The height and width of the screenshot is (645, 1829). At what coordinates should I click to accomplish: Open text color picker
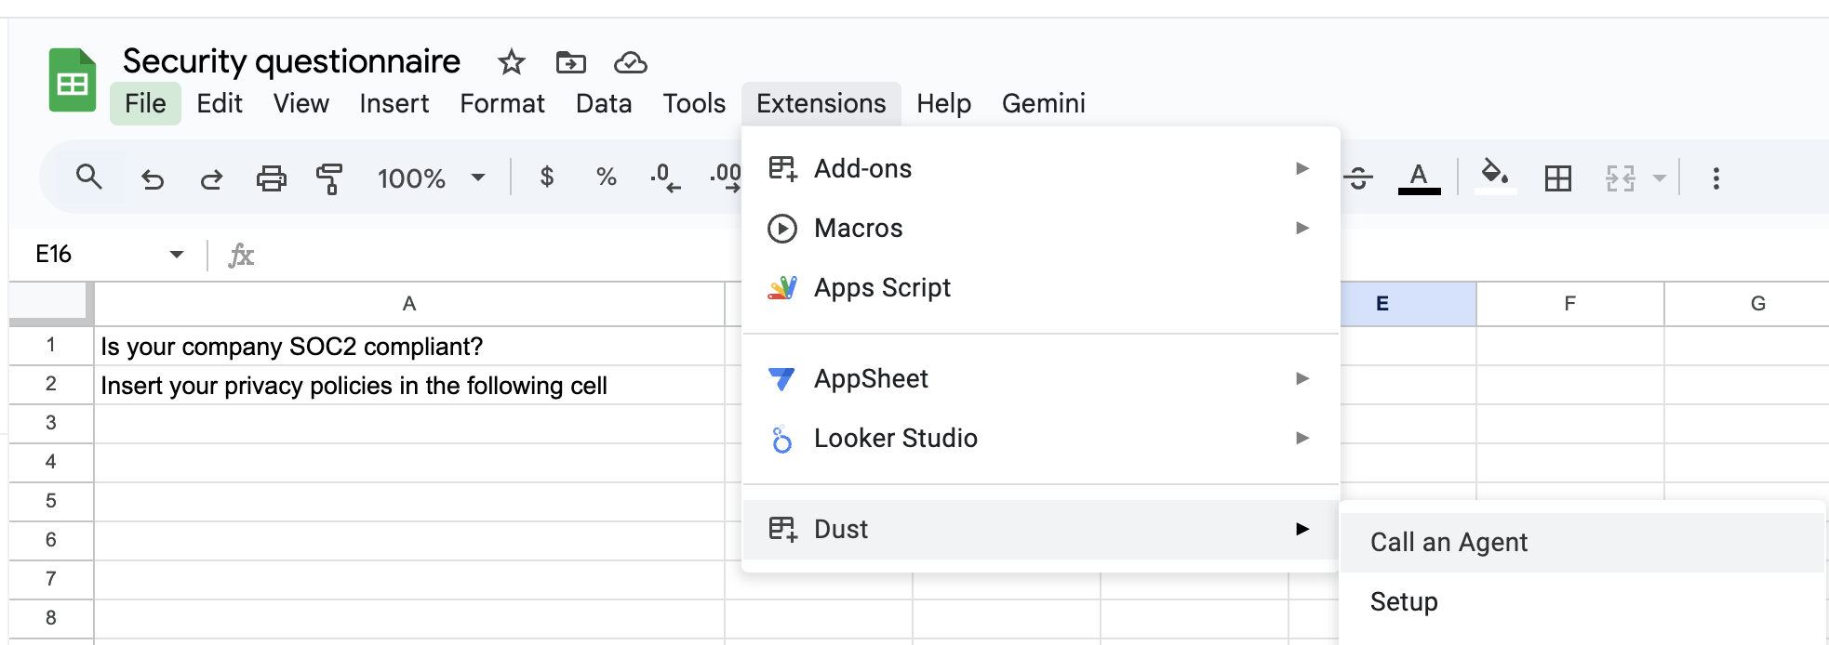1419,177
